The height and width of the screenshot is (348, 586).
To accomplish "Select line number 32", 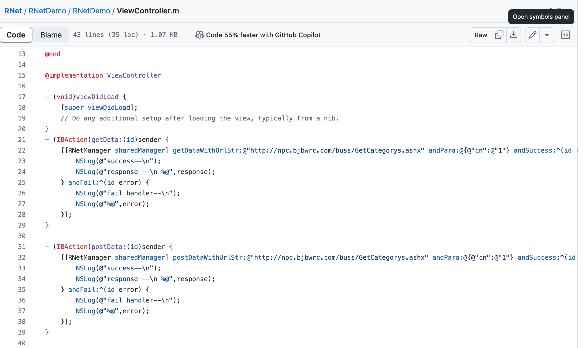I will click(x=22, y=258).
